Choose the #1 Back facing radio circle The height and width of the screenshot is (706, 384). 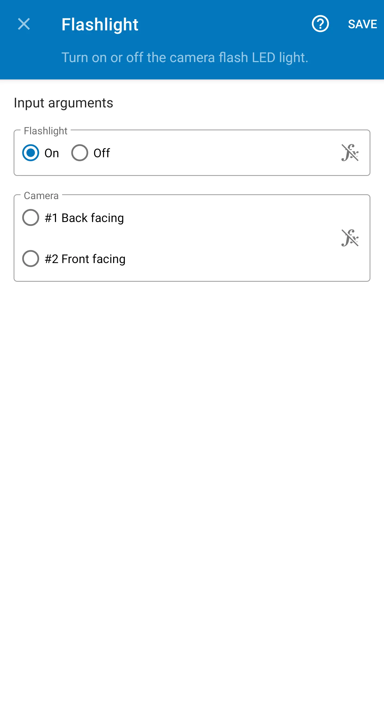[30, 218]
